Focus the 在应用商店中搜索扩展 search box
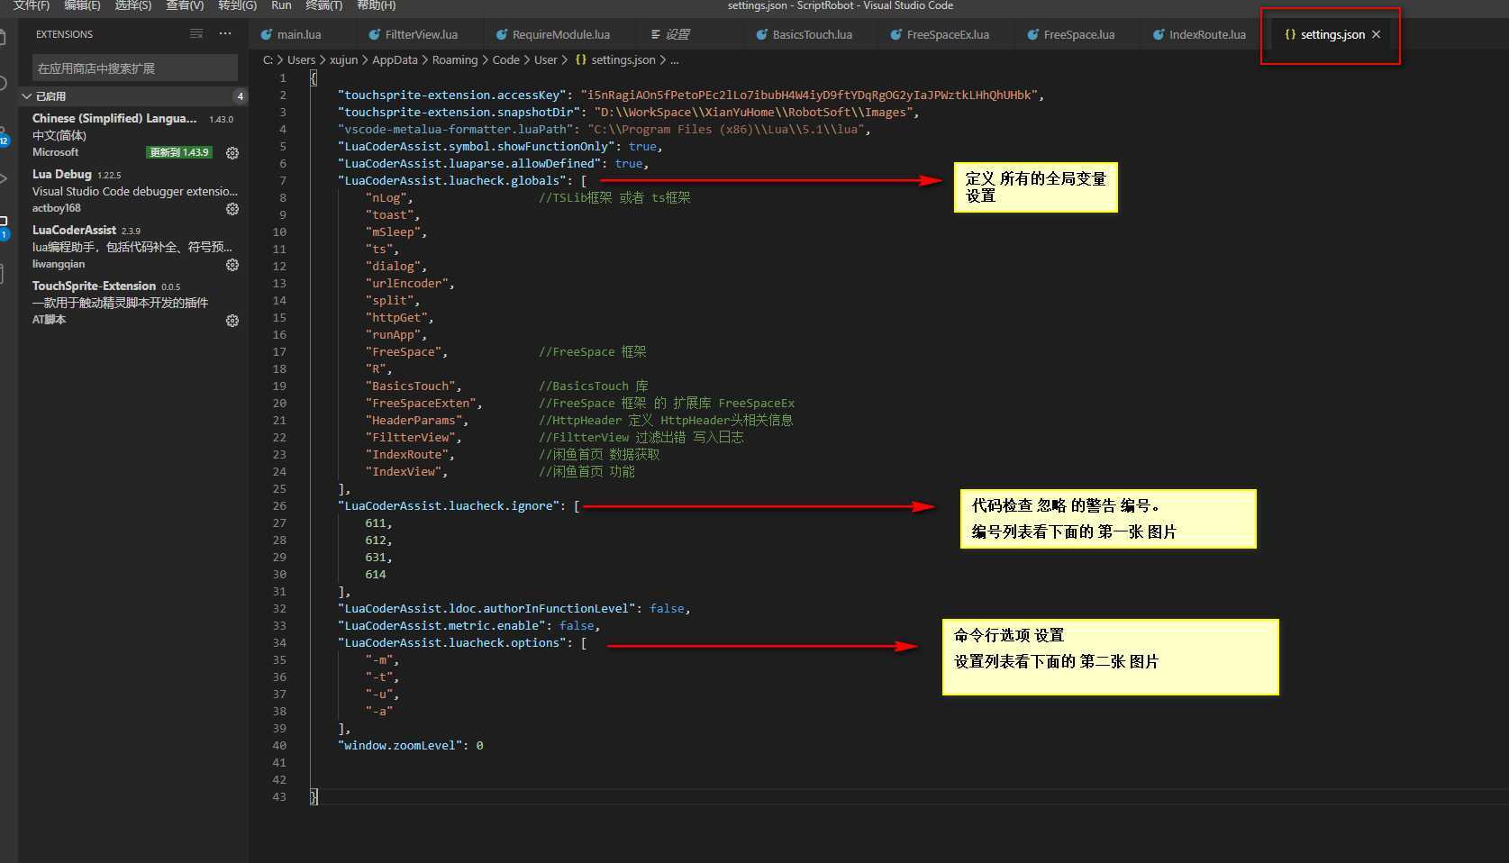Screen dimensions: 1509x863 click(x=135, y=68)
